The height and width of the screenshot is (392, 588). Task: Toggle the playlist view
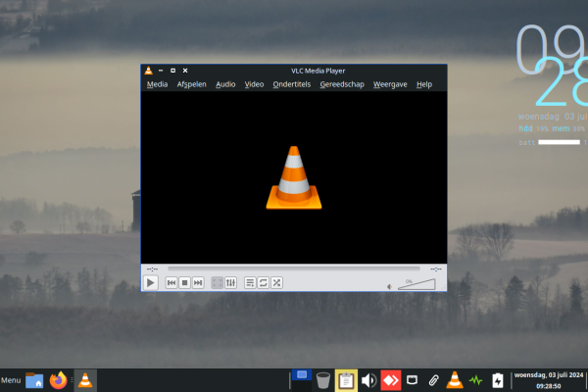click(250, 282)
